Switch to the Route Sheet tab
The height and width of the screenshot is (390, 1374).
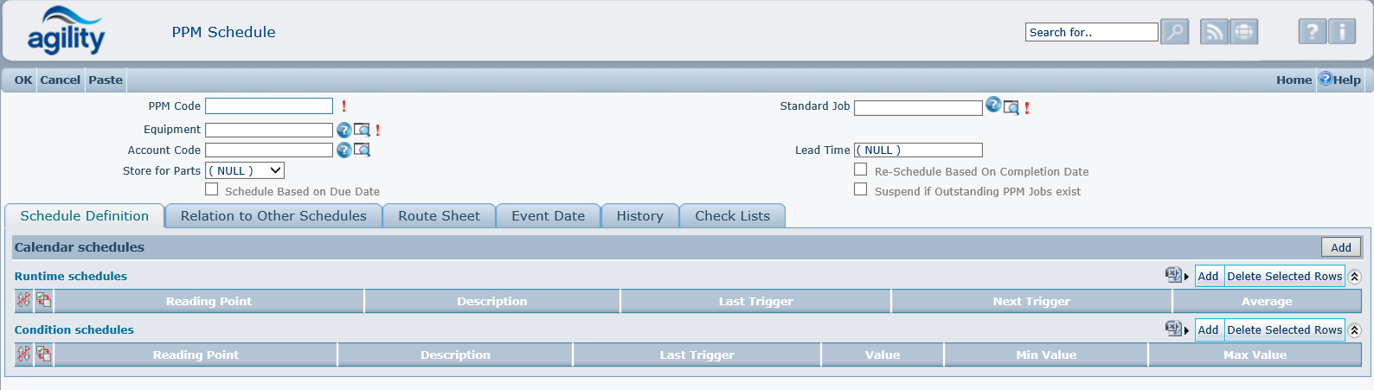[439, 216]
